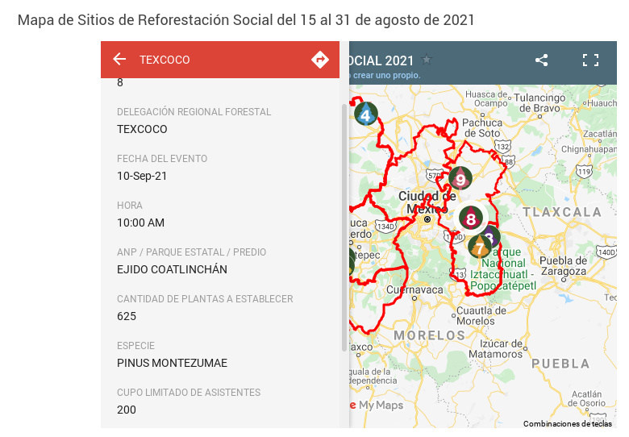
Task: Click the route 119 highway shield
Action: point(584,171)
